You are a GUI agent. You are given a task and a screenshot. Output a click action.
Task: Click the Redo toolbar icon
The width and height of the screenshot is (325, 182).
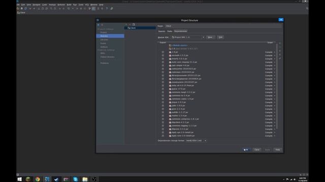(34, 9)
